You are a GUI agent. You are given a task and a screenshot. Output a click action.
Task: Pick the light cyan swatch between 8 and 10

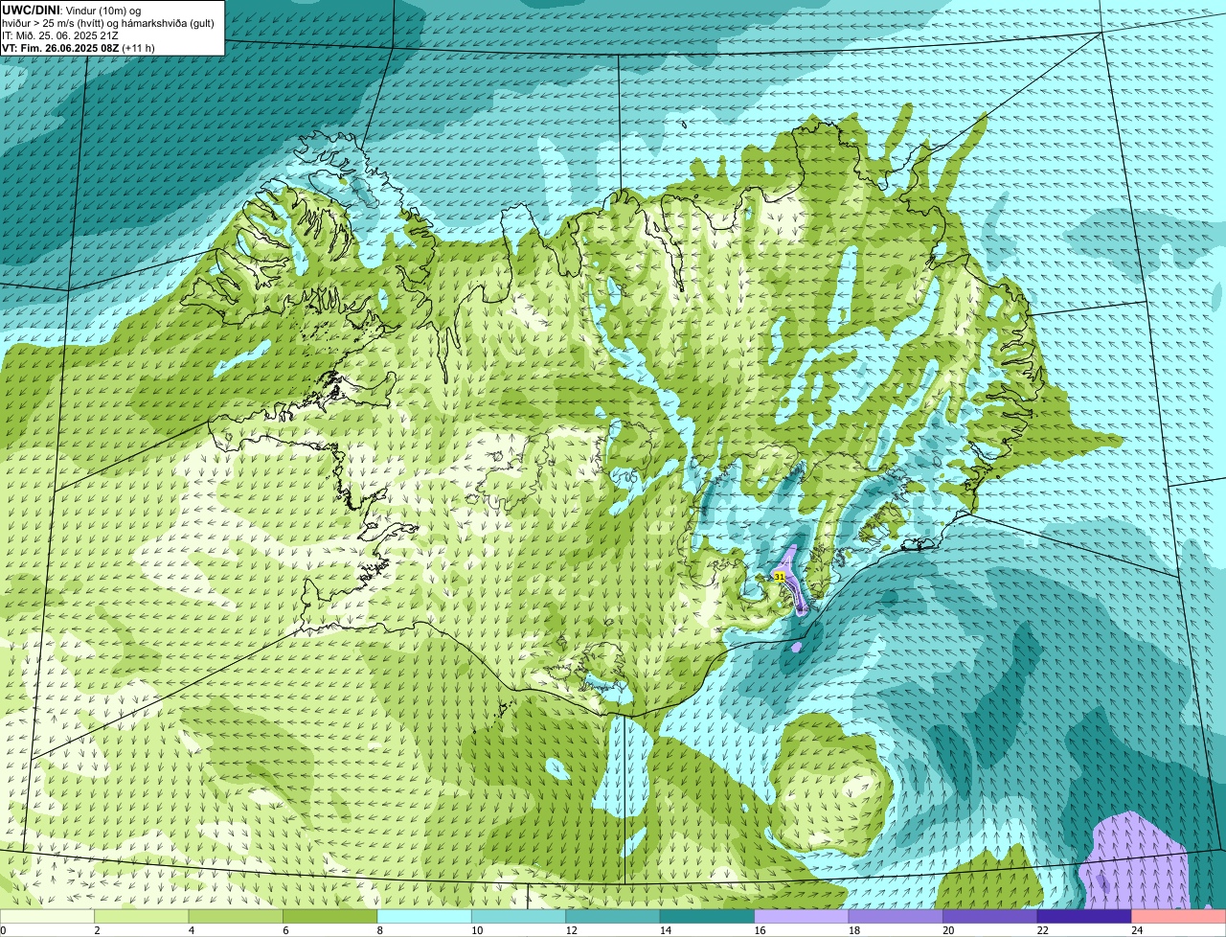[x=424, y=916]
